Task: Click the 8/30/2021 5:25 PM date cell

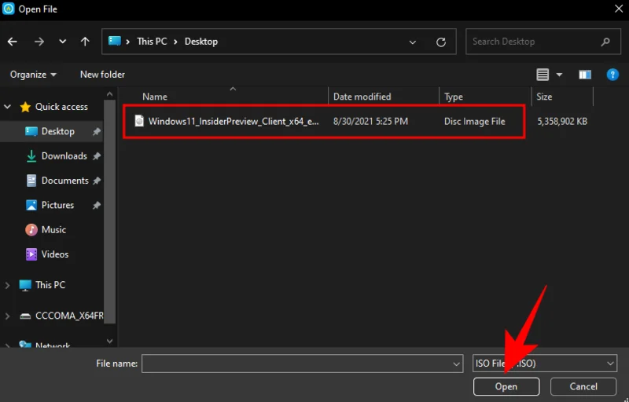Action: pyautogui.click(x=370, y=122)
